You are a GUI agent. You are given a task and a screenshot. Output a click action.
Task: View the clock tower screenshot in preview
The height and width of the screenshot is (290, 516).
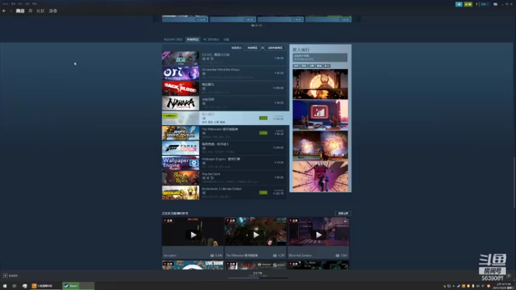320,84
